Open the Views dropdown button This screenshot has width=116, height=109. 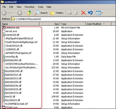tap(99, 13)
